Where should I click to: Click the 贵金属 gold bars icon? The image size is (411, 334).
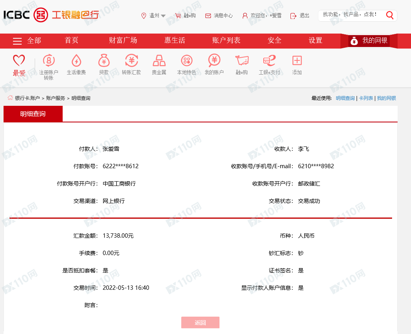pyautogui.click(x=159, y=61)
